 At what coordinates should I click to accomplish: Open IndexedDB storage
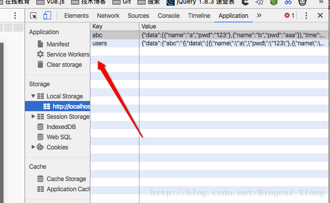tap(61, 127)
